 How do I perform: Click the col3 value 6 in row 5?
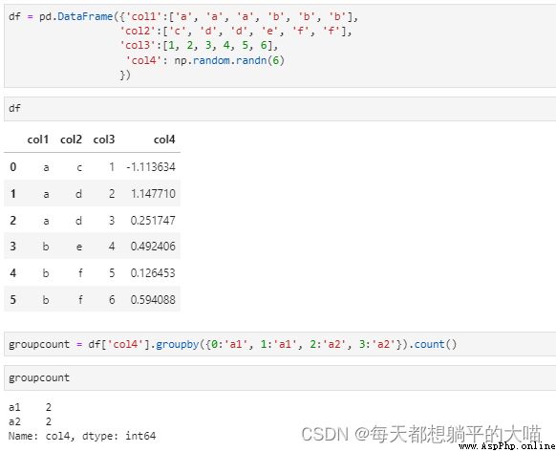(x=112, y=300)
